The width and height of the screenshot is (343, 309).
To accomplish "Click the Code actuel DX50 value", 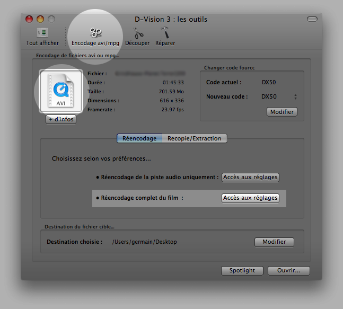I will 269,83.
